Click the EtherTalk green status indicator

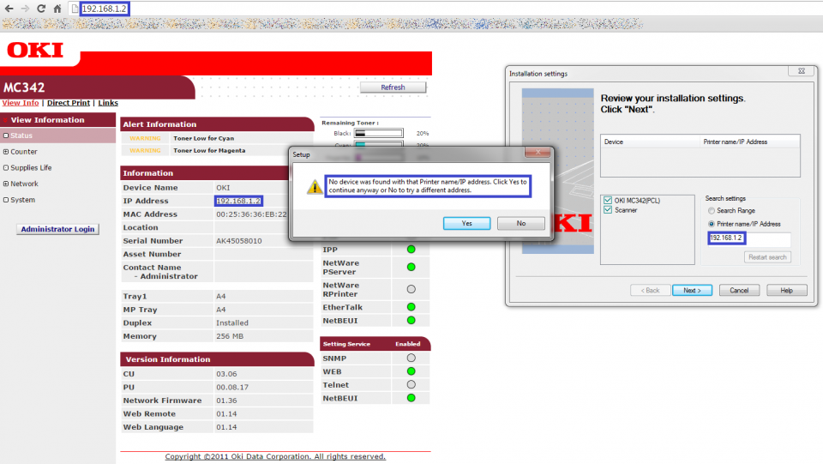tap(411, 307)
